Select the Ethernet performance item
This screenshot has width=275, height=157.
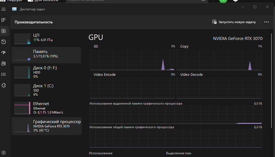point(46,108)
